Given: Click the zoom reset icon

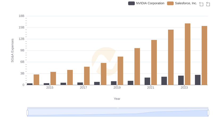Looking at the screenshot, I should [x=208, y=4].
